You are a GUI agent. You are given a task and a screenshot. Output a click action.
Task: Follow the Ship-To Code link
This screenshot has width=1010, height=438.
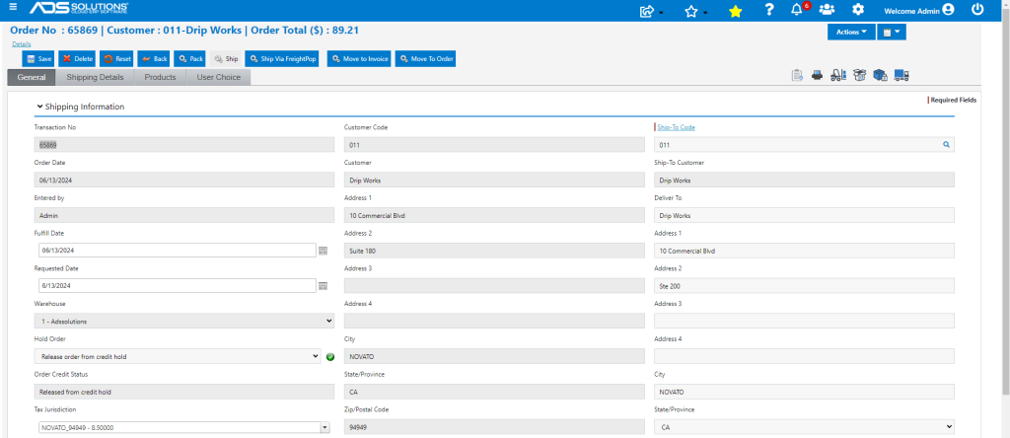676,127
